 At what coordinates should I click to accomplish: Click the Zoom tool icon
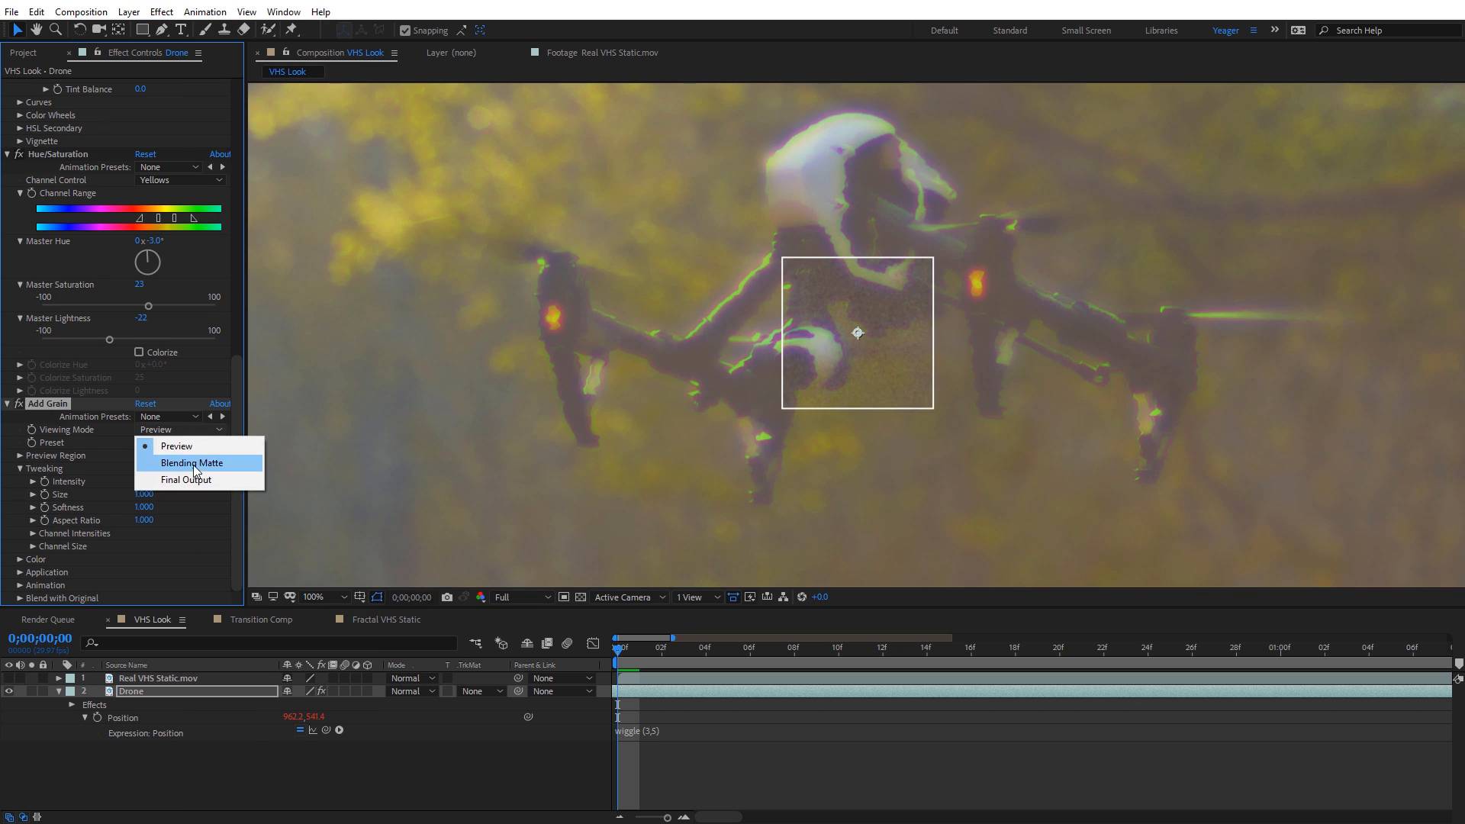56,31
